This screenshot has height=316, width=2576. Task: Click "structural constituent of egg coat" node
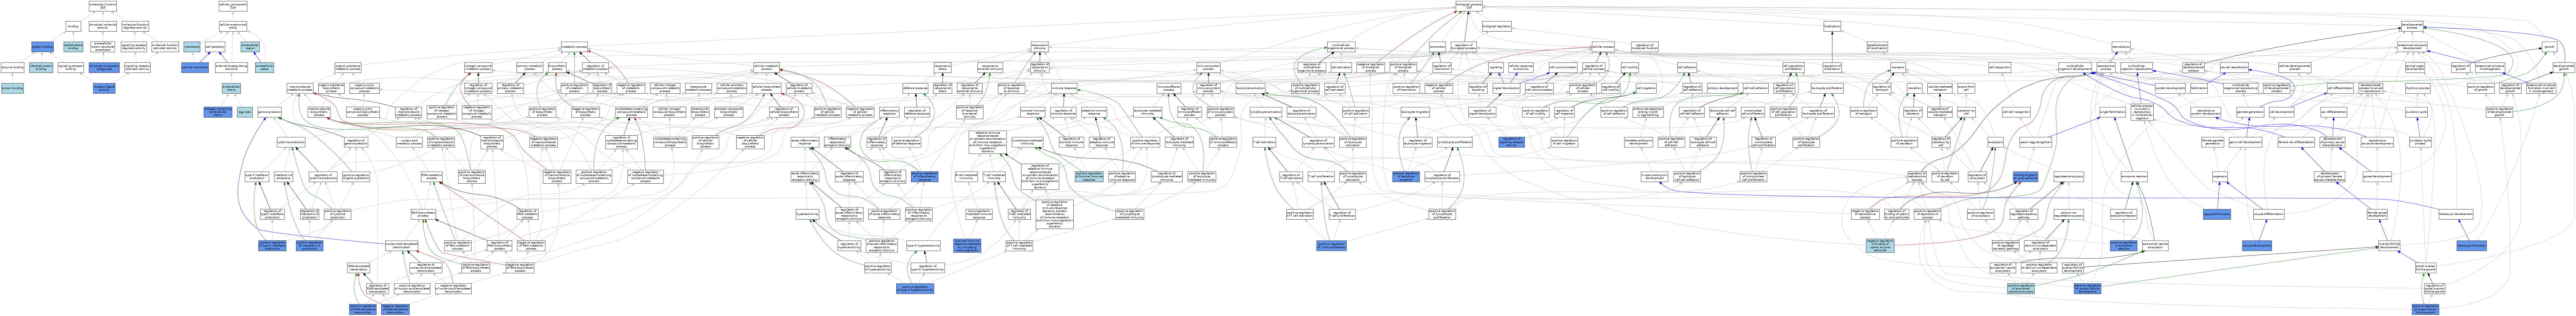click(104, 67)
